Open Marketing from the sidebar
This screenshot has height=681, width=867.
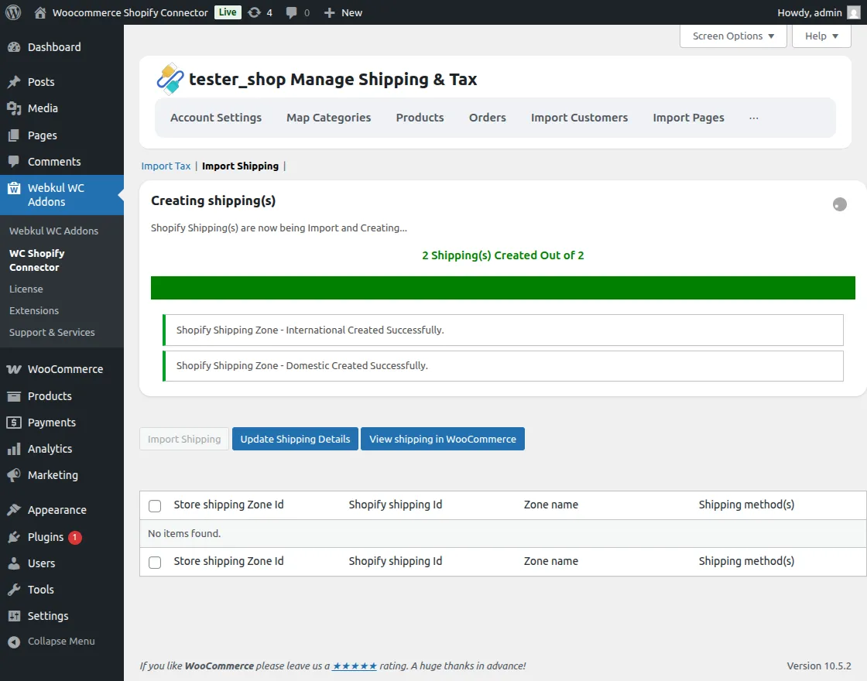[53, 475]
